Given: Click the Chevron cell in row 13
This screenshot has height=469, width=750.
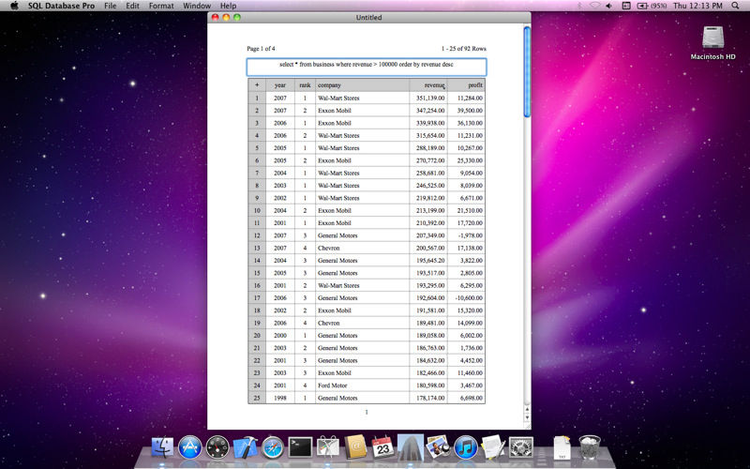Looking at the screenshot, I should pyautogui.click(x=362, y=248).
